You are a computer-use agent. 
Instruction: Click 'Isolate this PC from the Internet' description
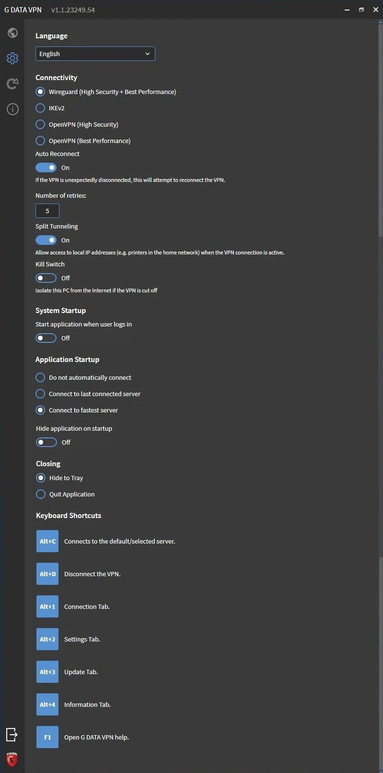click(x=96, y=290)
